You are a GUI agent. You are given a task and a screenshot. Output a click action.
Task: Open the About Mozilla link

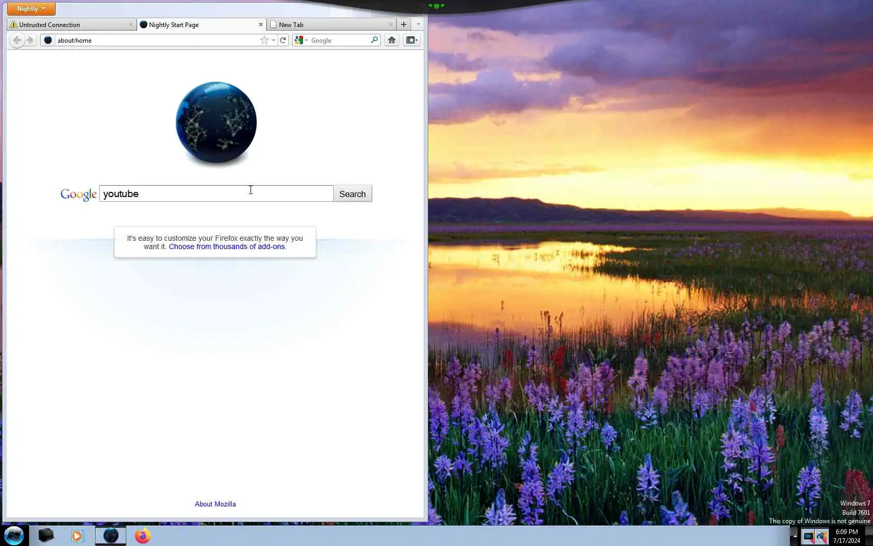(x=215, y=504)
